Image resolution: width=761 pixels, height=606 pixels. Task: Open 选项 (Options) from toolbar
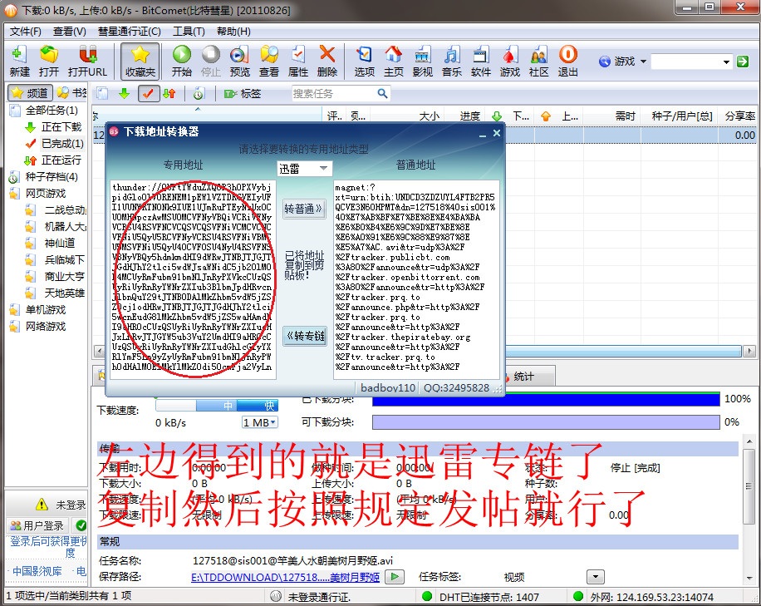coord(365,62)
